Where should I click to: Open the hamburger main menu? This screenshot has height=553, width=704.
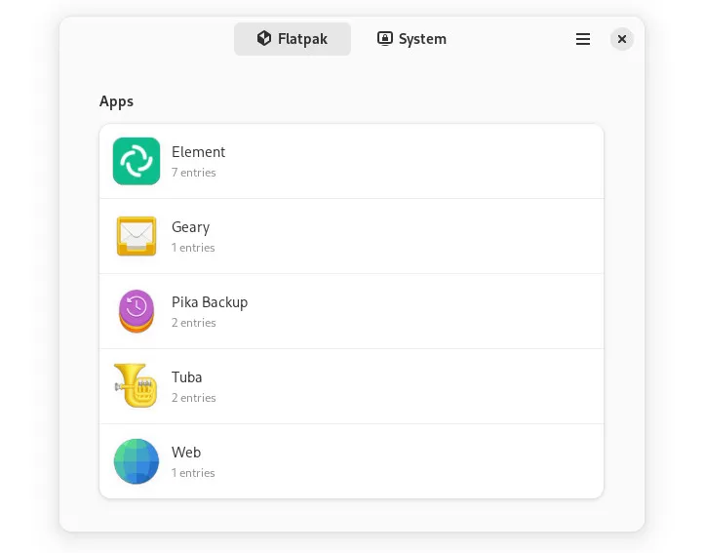click(583, 39)
